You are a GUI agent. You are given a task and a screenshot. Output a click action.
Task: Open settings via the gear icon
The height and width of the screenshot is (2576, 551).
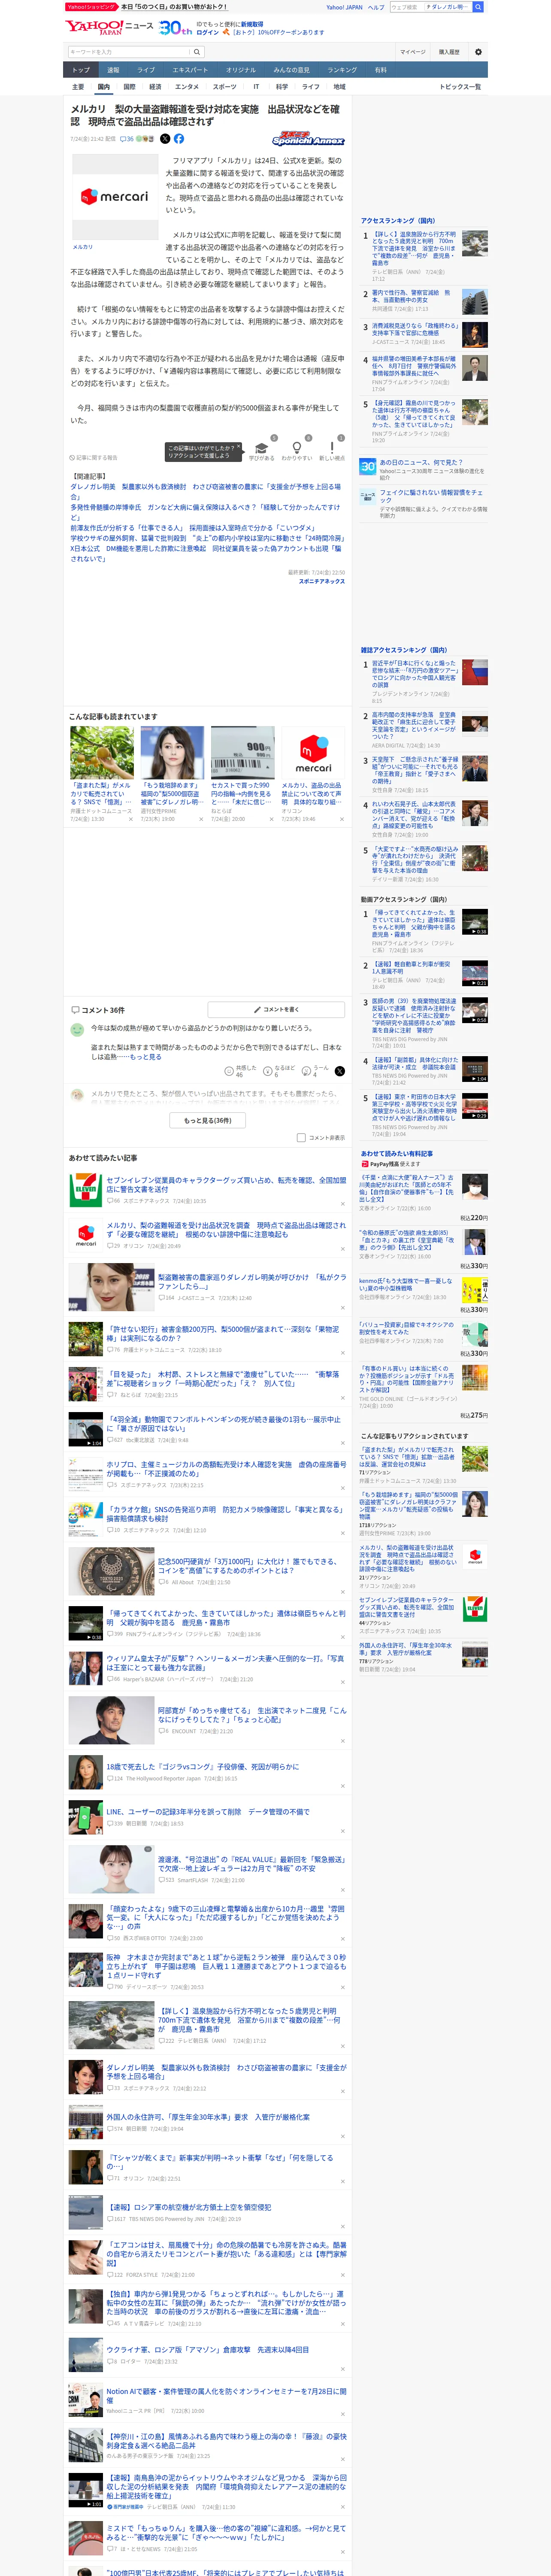pyautogui.click(x=478, y=52)
